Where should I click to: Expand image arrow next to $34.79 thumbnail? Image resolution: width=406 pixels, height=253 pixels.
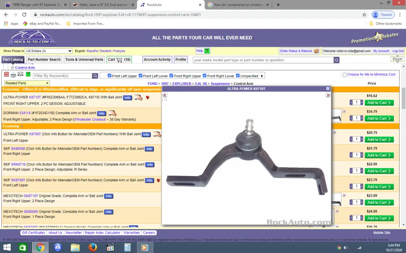click(x=344, y=111)
